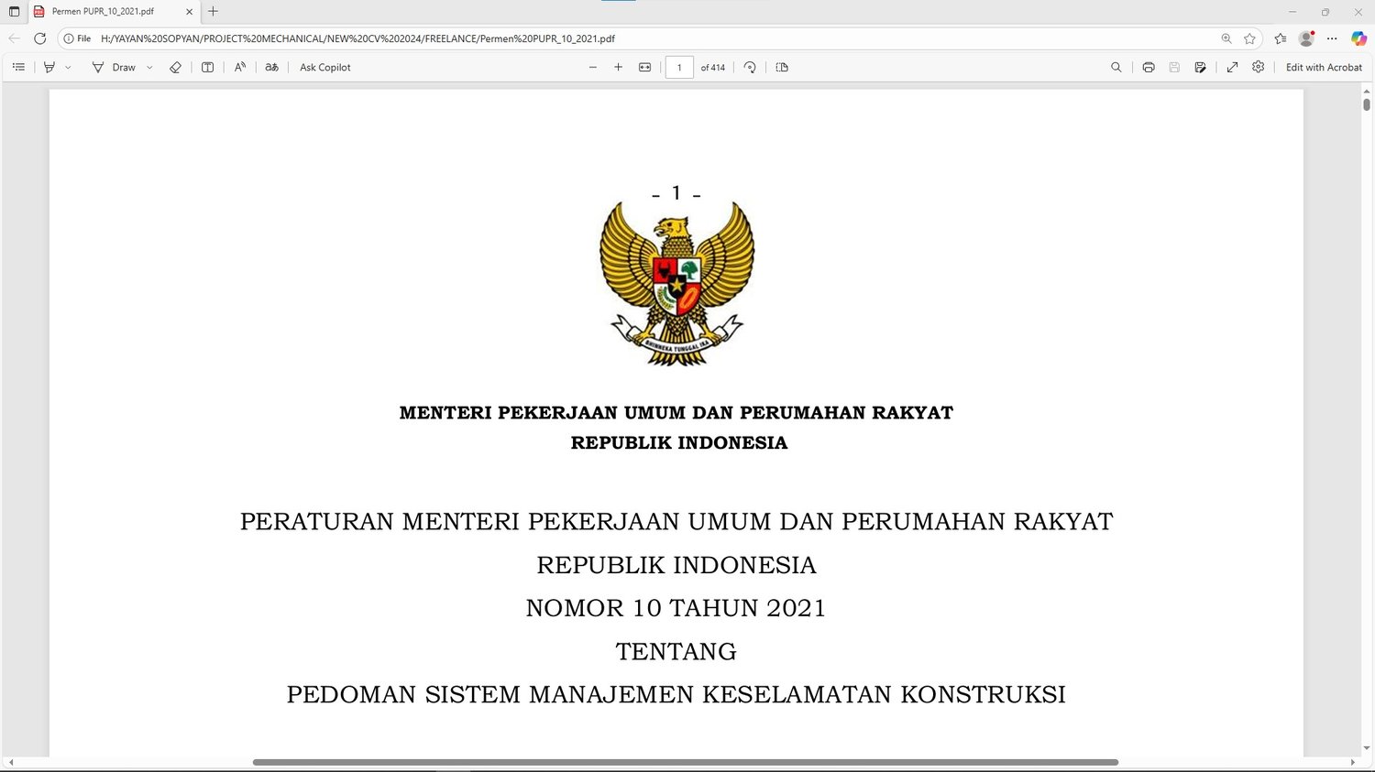Select the Highlight tool
This screenshot has height=772, width=1375.
tap(49, 67)
